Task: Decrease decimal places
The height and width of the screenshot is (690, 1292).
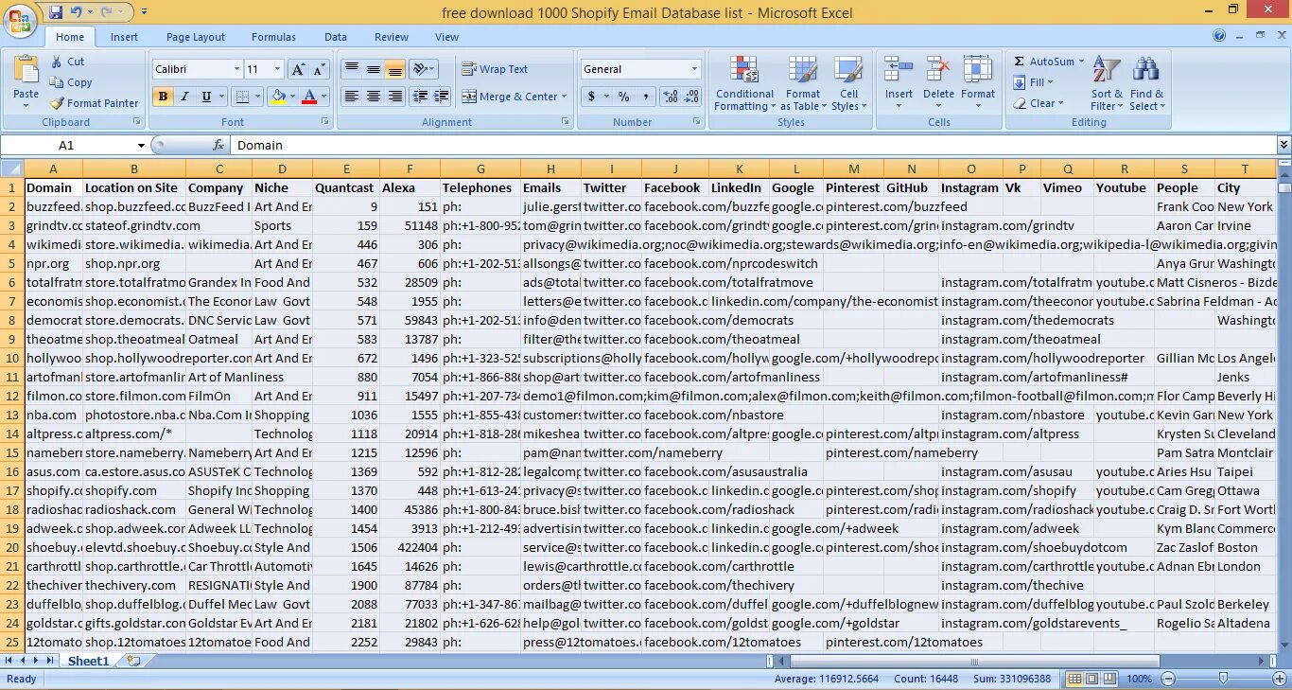Action: (691, 97)
